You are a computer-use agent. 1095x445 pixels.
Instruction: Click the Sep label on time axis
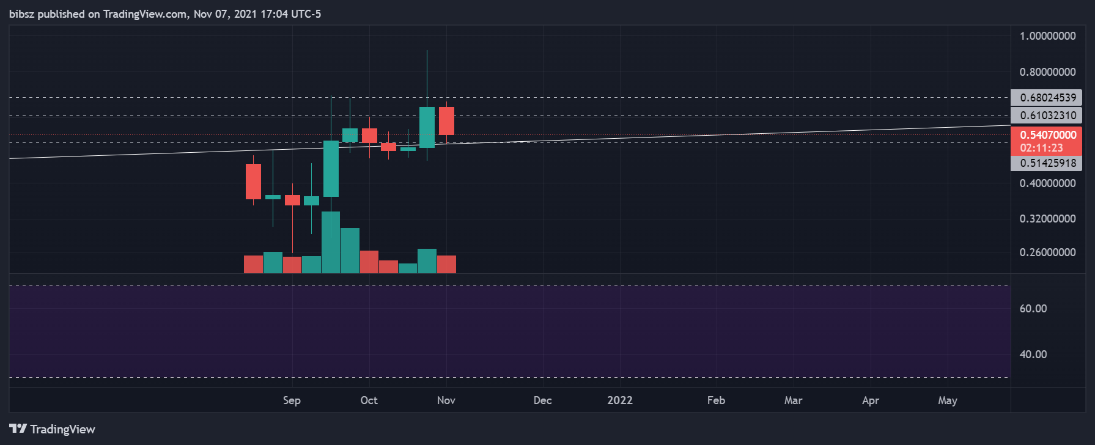292,400
